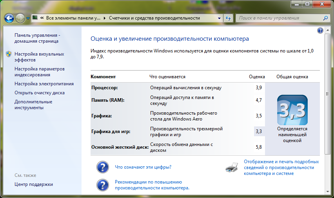Open 'Панель управления - домашняя страница' link
This screenshot has height=198, width=334.
pyautogui.click(x=37, y=38)
